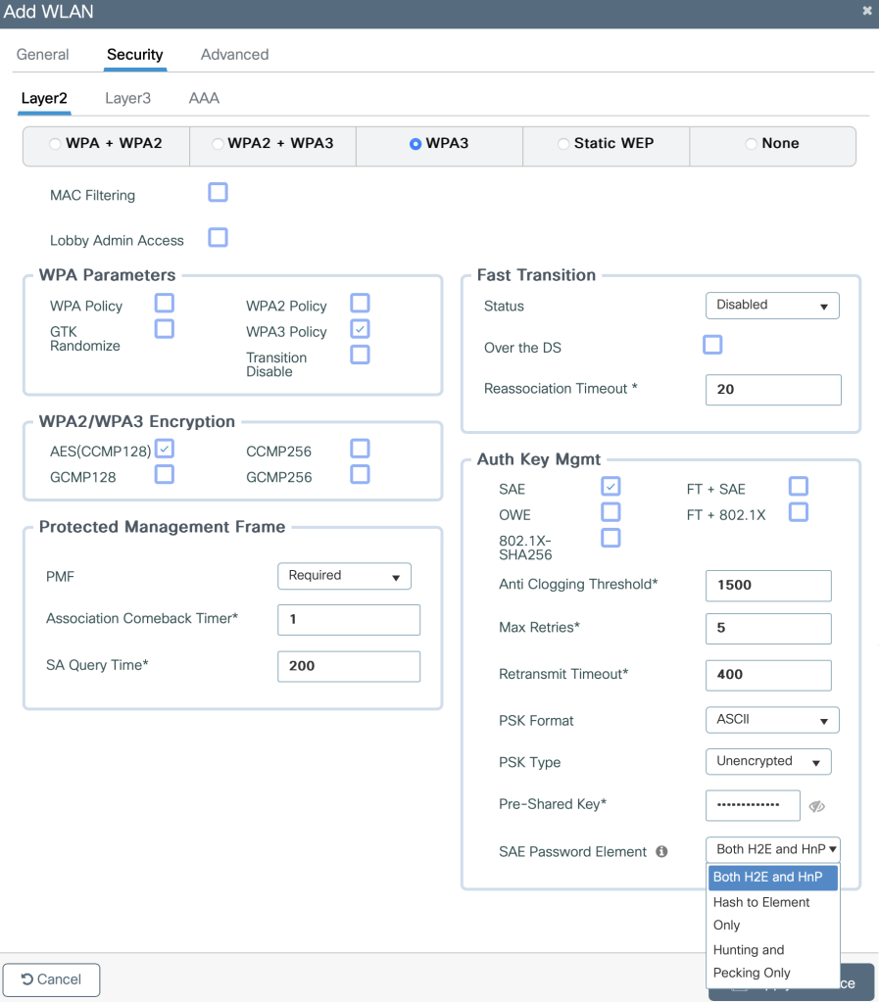879x1002 pixels.
Task: Enable the OWE checkbox
Action: [x=610, y=512]
